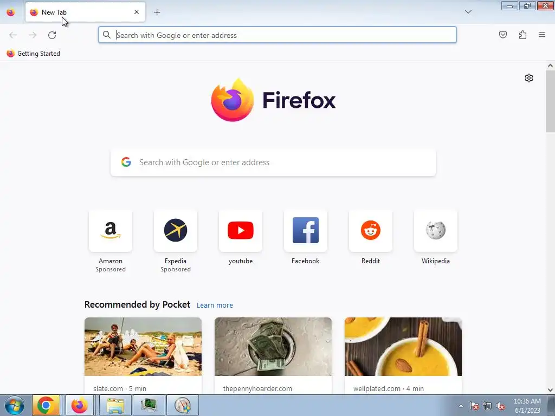Image resolution: width=555 pixels, height=416 pixels.
Task: Open the gauge utility taskbar icon
Action: pyautogui.click(x=183, y=405)
